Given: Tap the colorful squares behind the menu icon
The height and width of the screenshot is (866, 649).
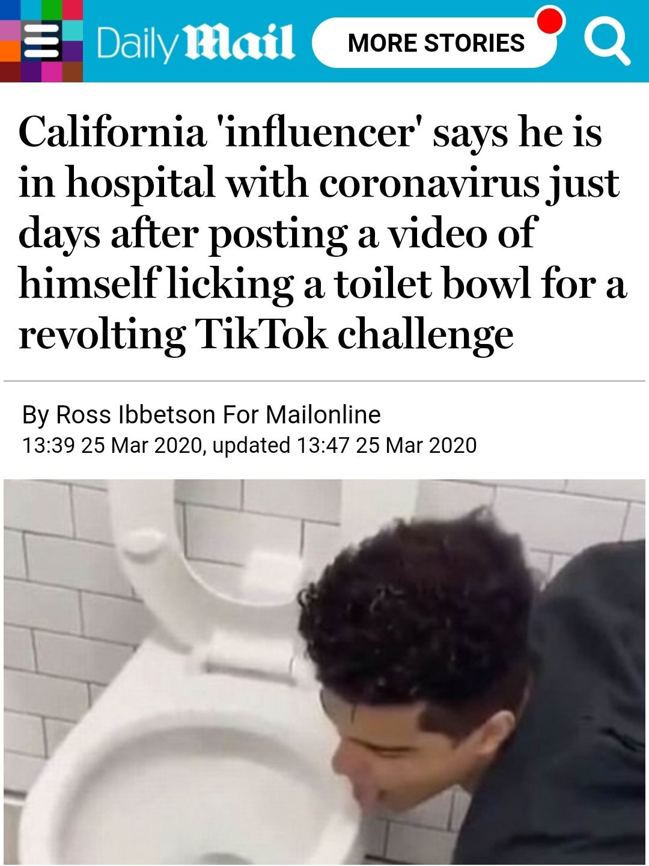Looking at the screenshot, I should pyautogui.click(x=41, y=41).
